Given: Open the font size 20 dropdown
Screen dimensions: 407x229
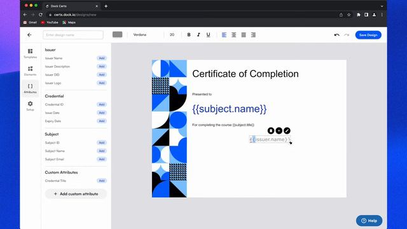Looking at the screenshot, I should [x=172, y=35].
